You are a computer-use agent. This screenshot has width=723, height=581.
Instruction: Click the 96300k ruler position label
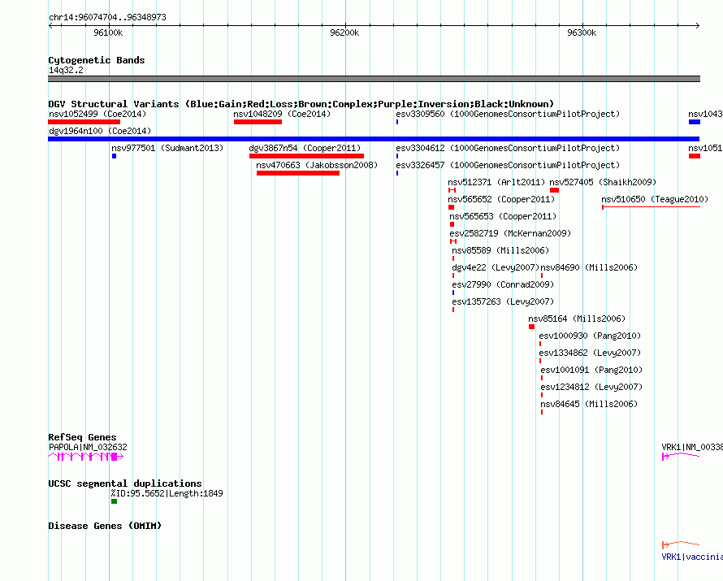582,33
